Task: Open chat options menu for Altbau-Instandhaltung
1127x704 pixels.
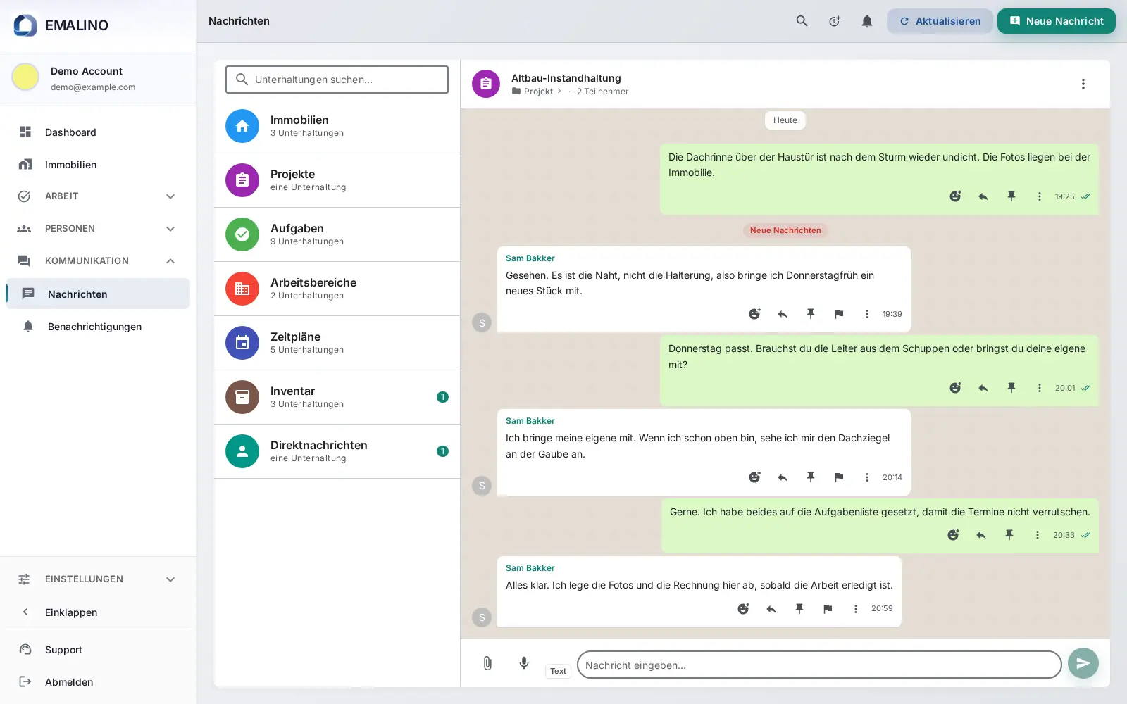Action: point(1083,84)
